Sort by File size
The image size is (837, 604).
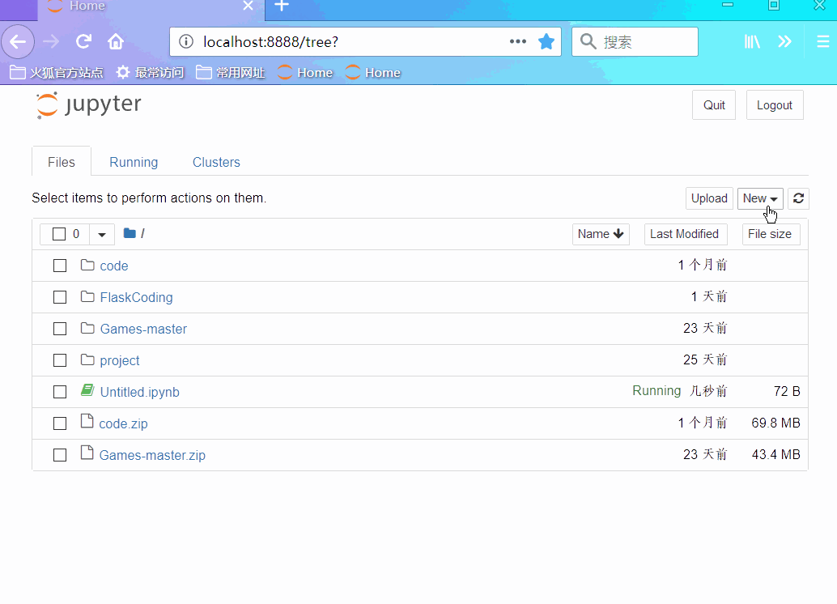(771, 234)
